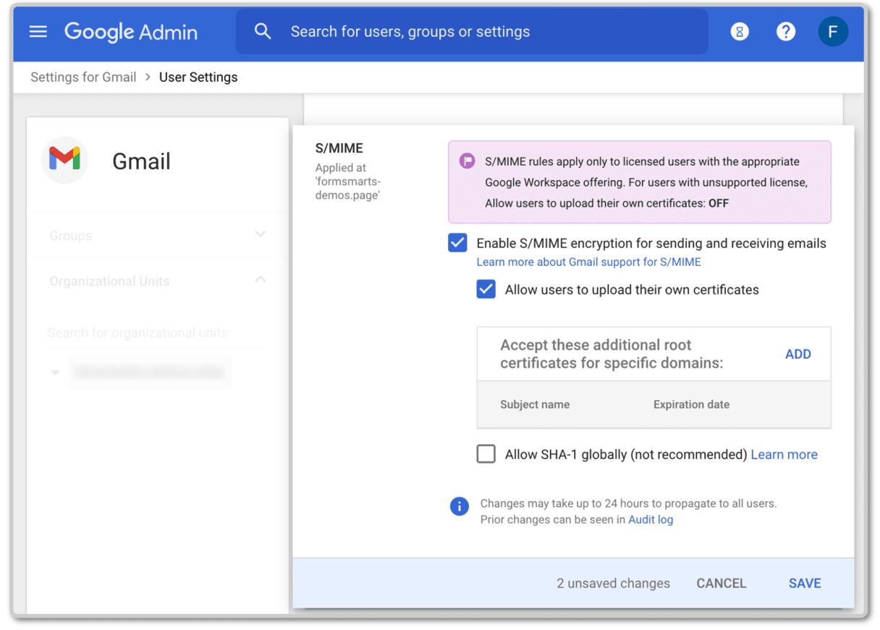Expand the Groups section chevron

[261, 234]
